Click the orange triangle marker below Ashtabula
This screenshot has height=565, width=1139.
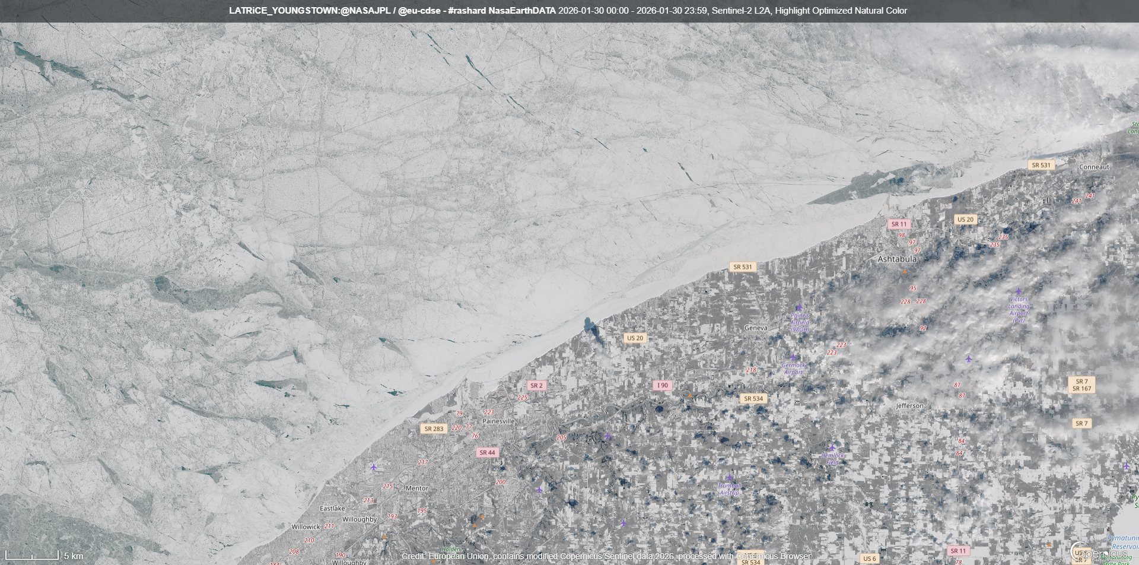pyautogui.click(x=905, y=272)
